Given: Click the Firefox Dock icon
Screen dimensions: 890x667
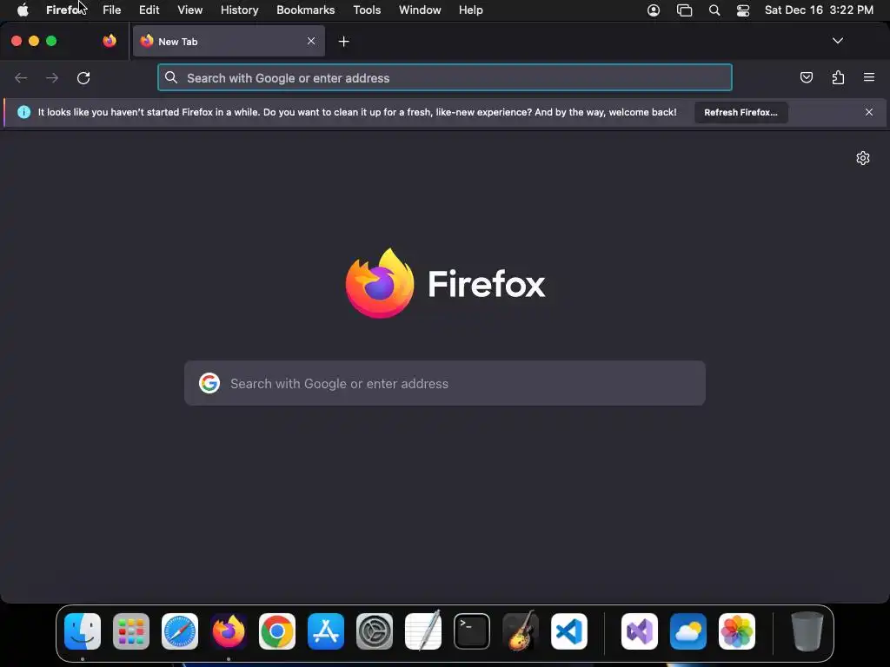Looking at the screenshot, I should (229, 631).
